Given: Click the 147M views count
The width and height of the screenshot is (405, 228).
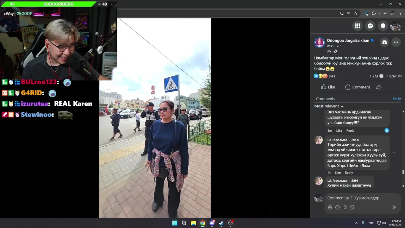Looking at the screenshot, I should click(x=394, y=76).
